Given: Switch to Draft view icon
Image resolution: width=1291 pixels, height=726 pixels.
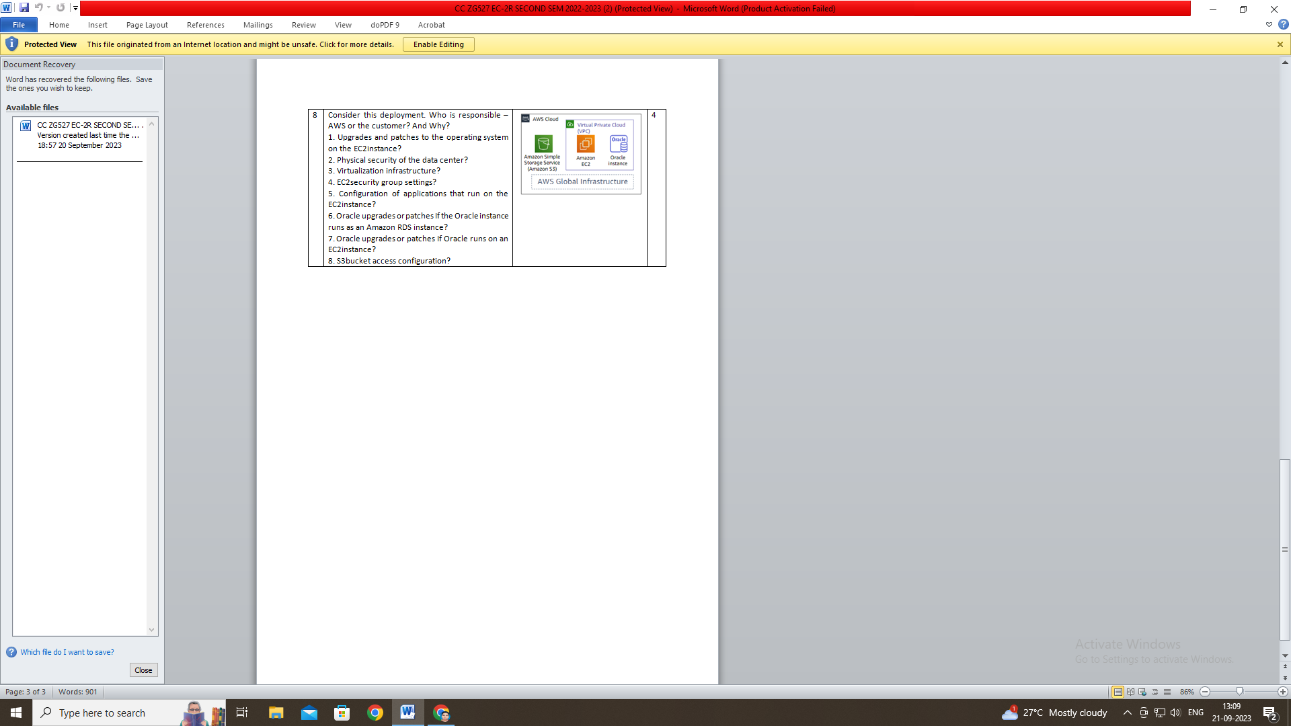Looking at the screenshot, I should point(1167,692).
